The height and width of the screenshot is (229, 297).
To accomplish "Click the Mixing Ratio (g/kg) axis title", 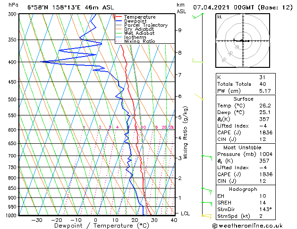I will (185, 132).
